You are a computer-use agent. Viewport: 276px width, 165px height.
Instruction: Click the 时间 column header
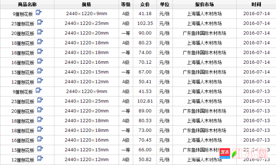256,4
